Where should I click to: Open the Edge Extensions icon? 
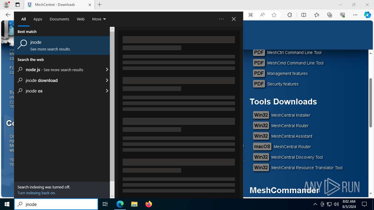pyautogui.click(x=290, y=15)
